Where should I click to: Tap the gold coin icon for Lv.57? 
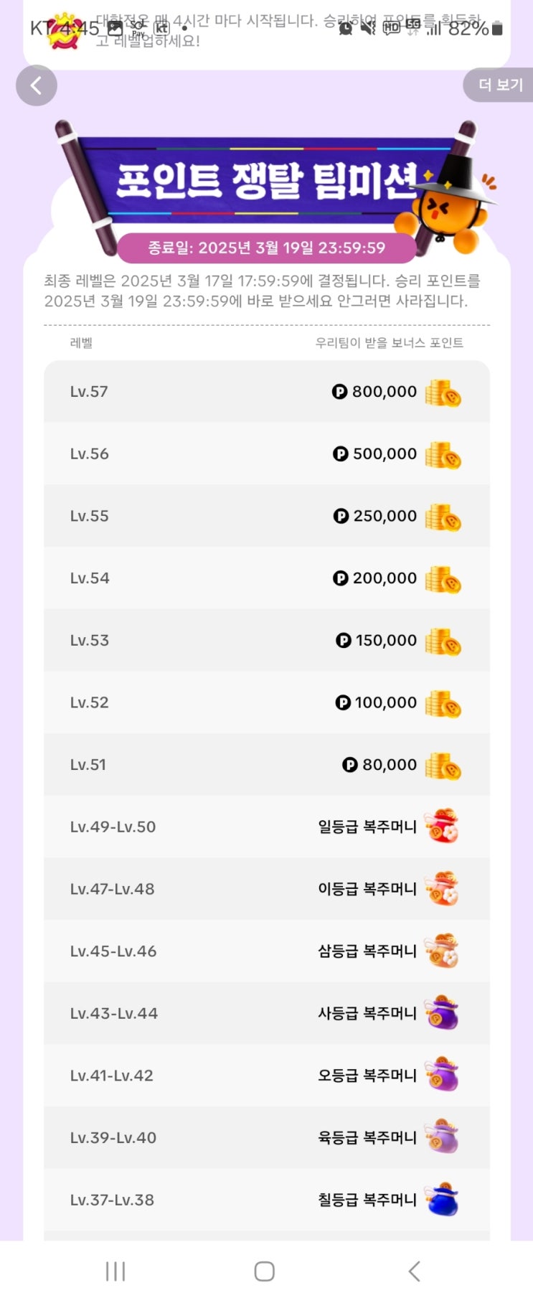(x=443, y=393)
